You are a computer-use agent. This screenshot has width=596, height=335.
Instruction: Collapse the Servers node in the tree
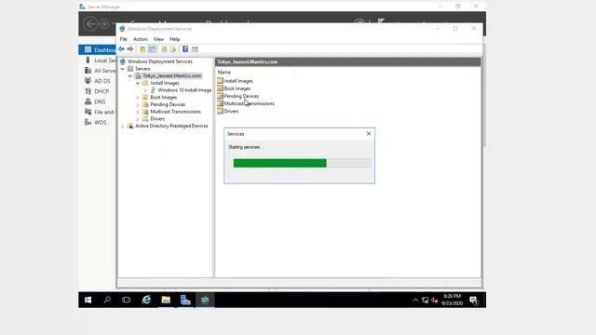pos(123,69)
